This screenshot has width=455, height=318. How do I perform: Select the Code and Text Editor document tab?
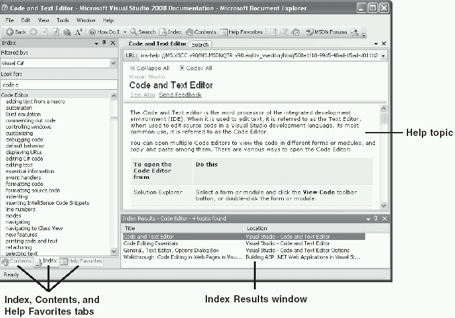(x=158, y=44)
